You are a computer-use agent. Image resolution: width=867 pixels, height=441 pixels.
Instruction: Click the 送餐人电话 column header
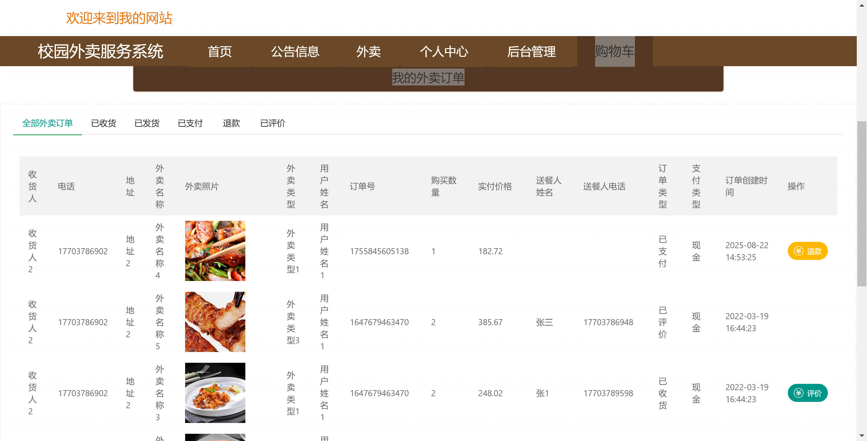point(604,186)
